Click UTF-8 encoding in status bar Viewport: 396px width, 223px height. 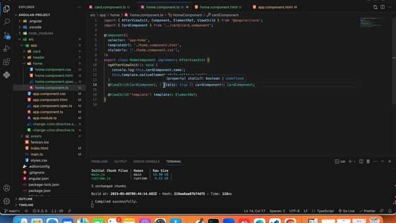295,211
